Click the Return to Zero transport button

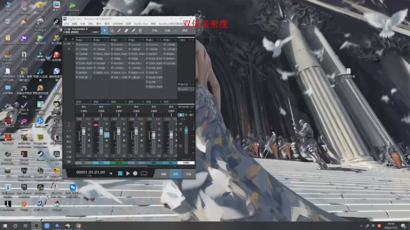tap(111, 173)
